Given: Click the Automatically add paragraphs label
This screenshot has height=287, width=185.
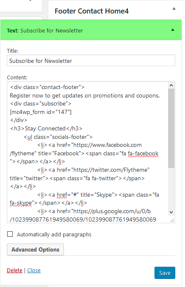Looking at the screenshot, I should (54, 235).
